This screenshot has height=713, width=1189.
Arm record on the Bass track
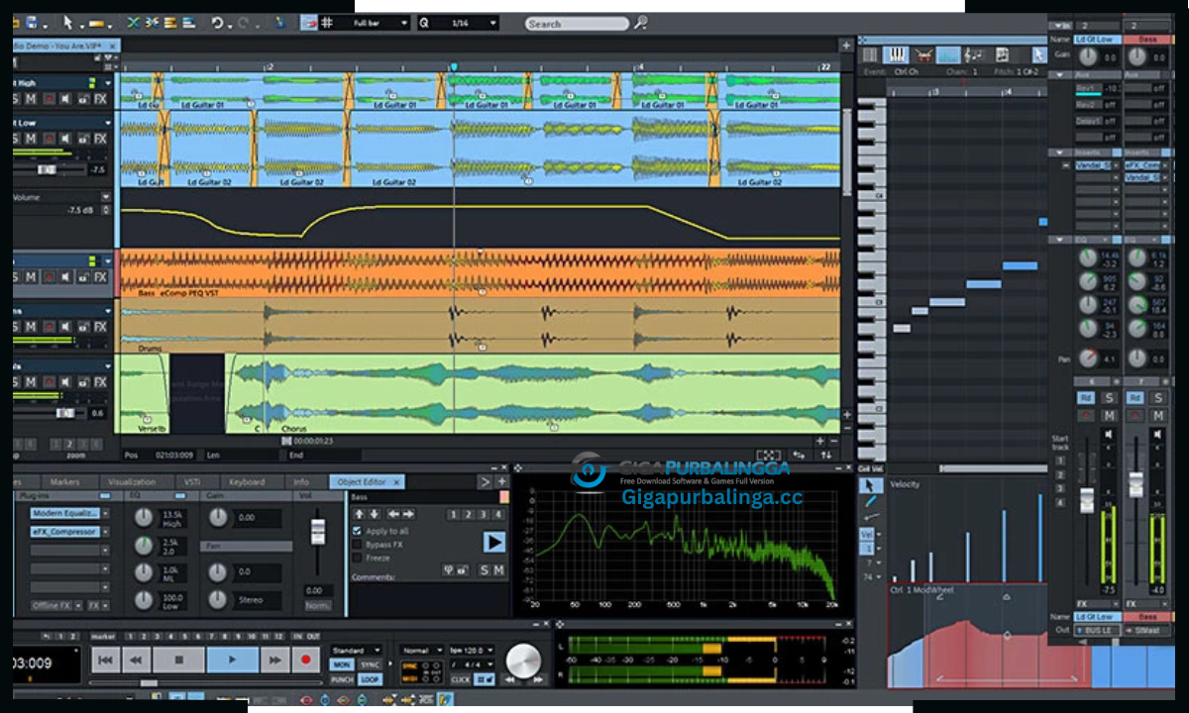coord(48,277)
